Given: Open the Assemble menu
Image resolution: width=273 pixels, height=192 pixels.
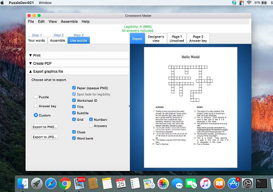Looking at the screenshot, I should [x=69, y=22].
